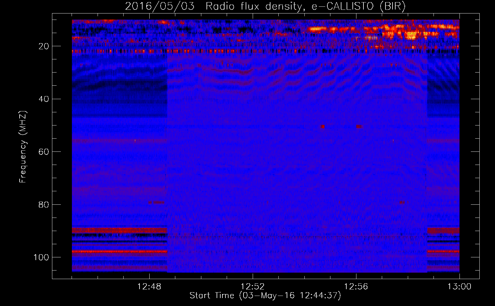Click the 40 frequency tick label
The width and height of the screenshot is (495, 306).
44,99
